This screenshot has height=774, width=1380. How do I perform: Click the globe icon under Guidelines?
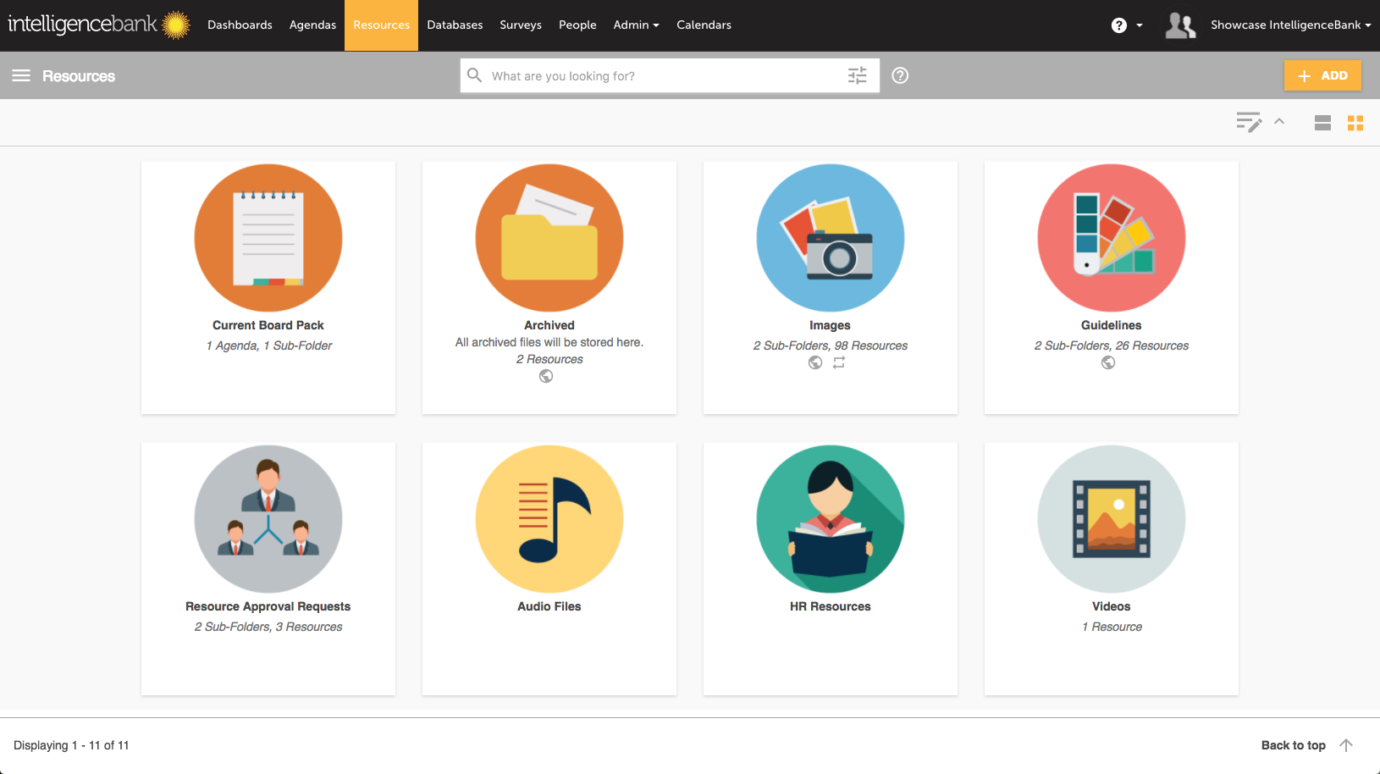1108,362
